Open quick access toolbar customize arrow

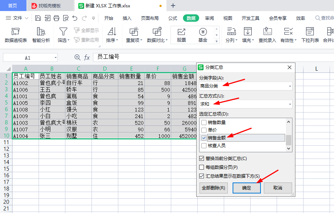[x=93, y=18]
